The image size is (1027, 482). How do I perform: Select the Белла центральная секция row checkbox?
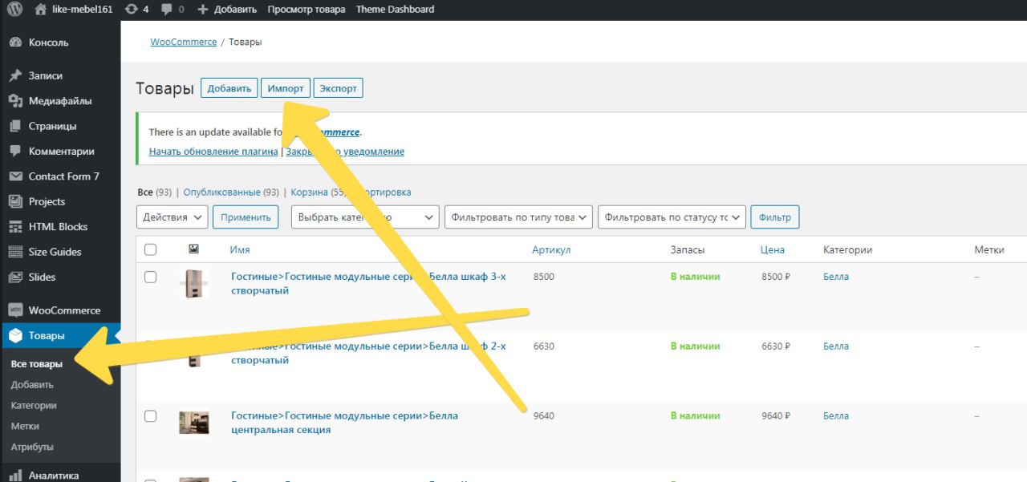click(150, 416)
